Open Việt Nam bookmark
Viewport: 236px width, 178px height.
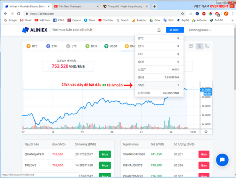[x=42, y=20]
